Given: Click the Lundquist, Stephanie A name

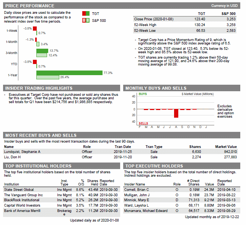Looking at the screenshot, I should 22,152.
